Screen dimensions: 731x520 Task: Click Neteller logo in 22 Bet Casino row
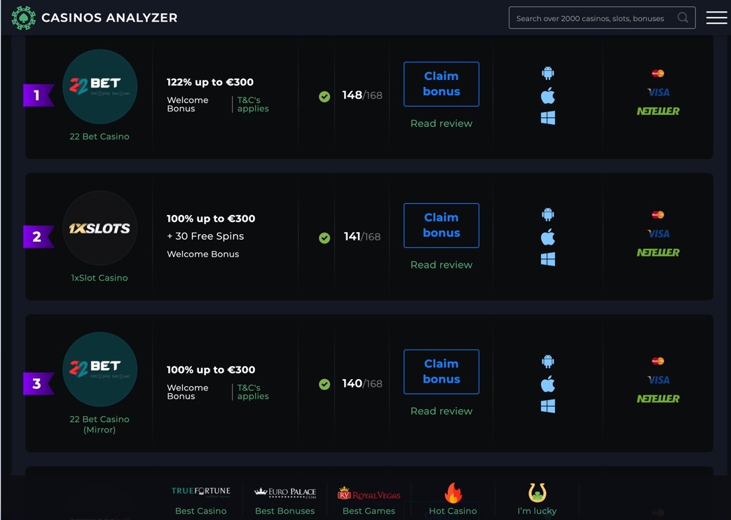pyautogui.click(x=658, y=111)
